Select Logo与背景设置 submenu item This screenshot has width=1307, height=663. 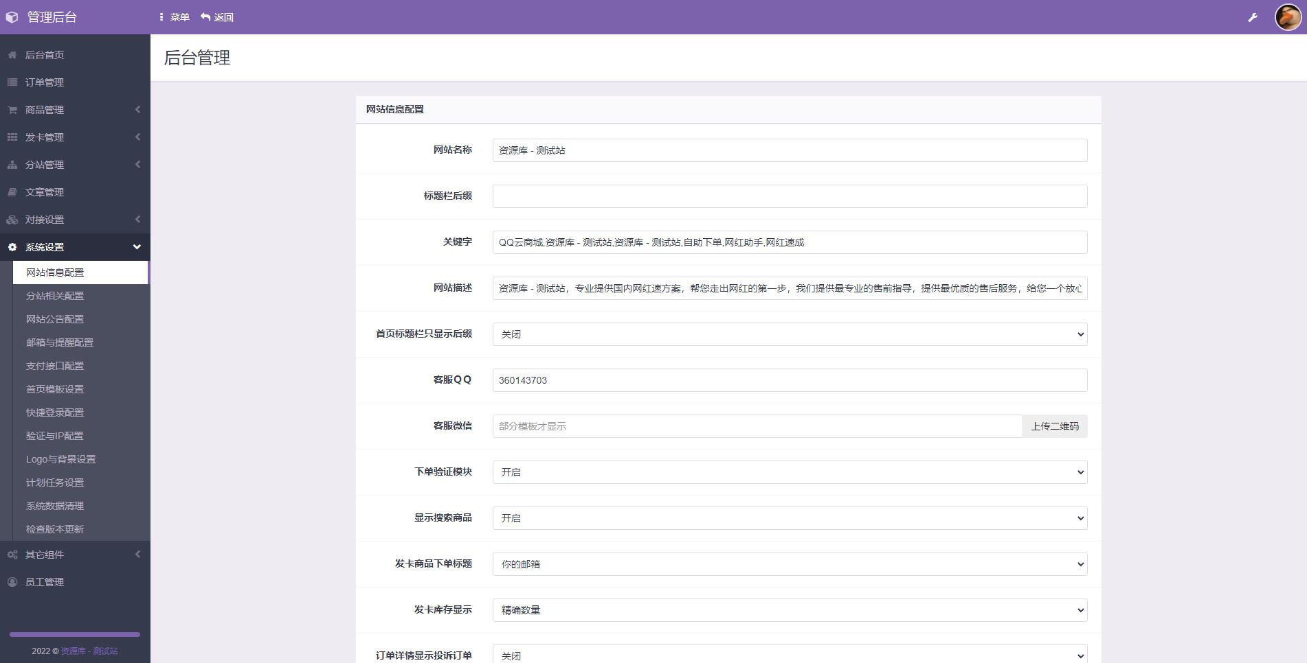[81, 459]
